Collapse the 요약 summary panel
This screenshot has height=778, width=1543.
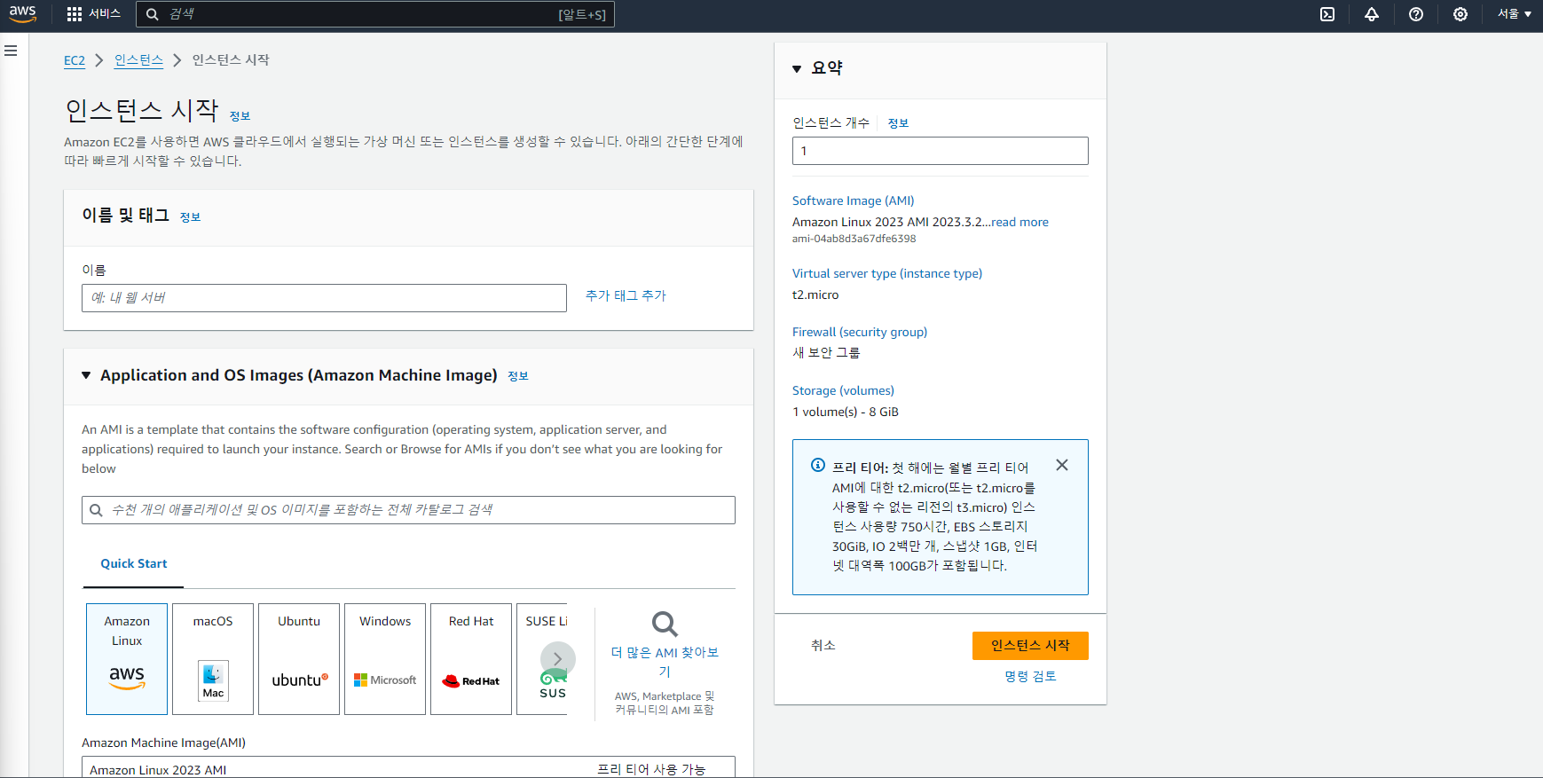point(797,68)
